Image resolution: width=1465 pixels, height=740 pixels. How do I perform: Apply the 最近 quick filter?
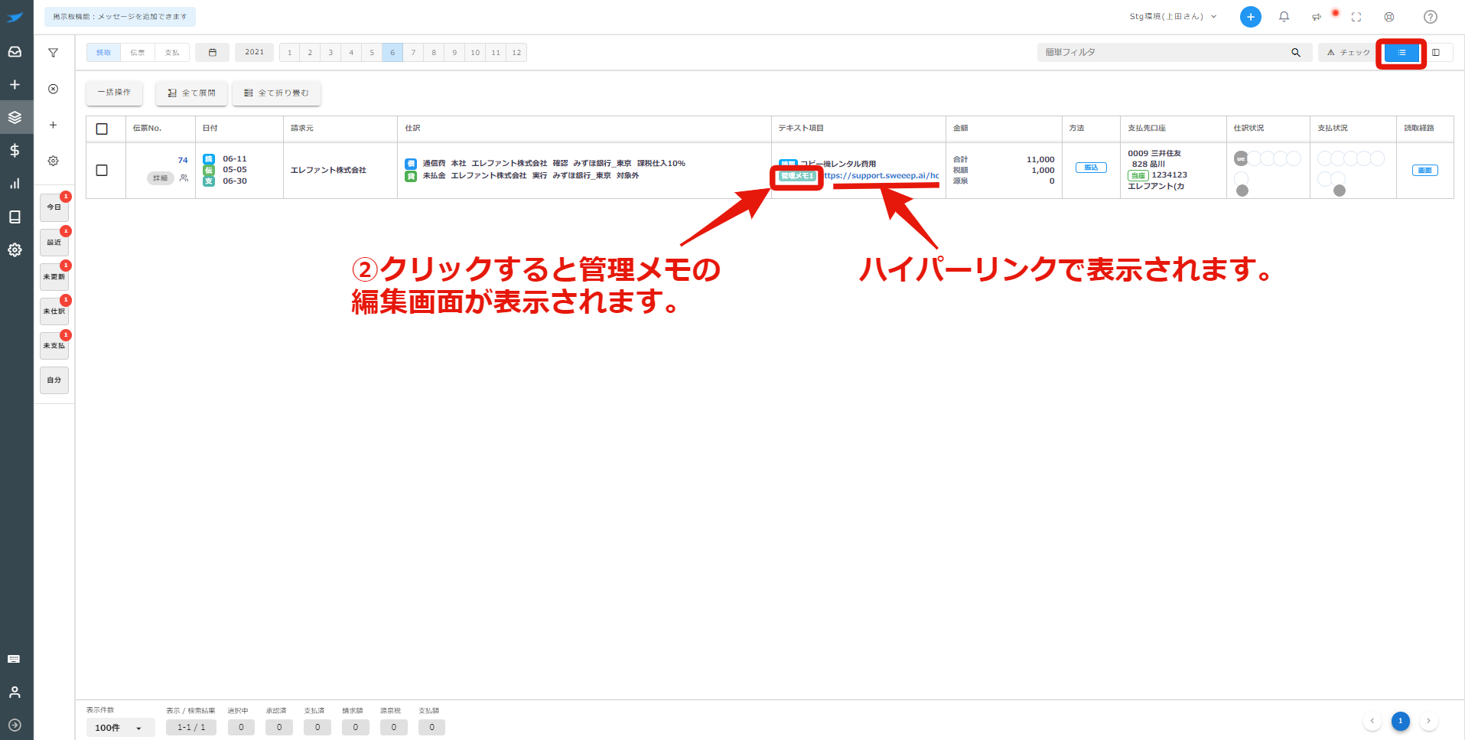point(54,243)
